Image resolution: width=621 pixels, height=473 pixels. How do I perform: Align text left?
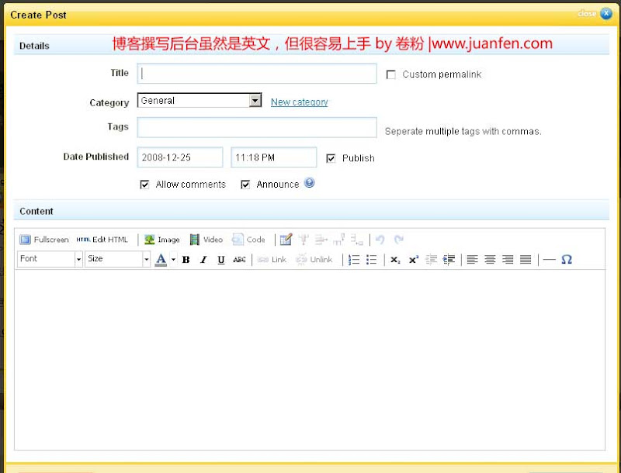click(x=472, y=260)
